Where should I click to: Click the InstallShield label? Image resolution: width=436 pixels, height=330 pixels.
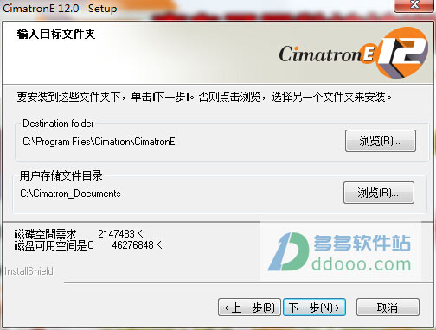point(29,271)
